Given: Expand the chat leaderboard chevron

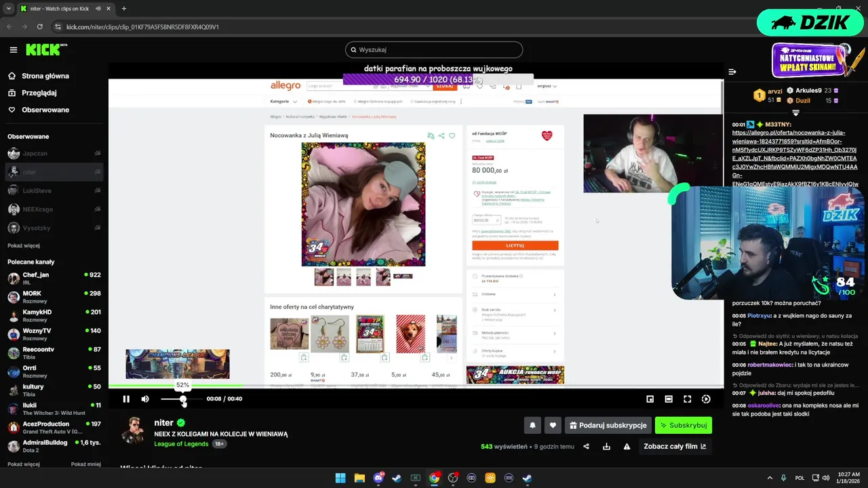Looking at the screenshot, I should pos(795,113).
